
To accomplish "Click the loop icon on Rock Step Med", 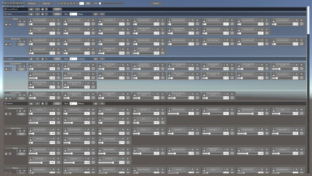I will tap(227, 20).
